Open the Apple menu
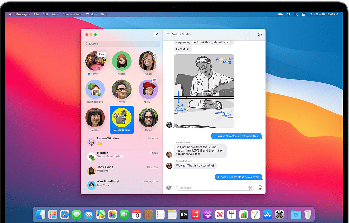The width and height of the screenshot is (349, 223). click(x=10, y=14)
